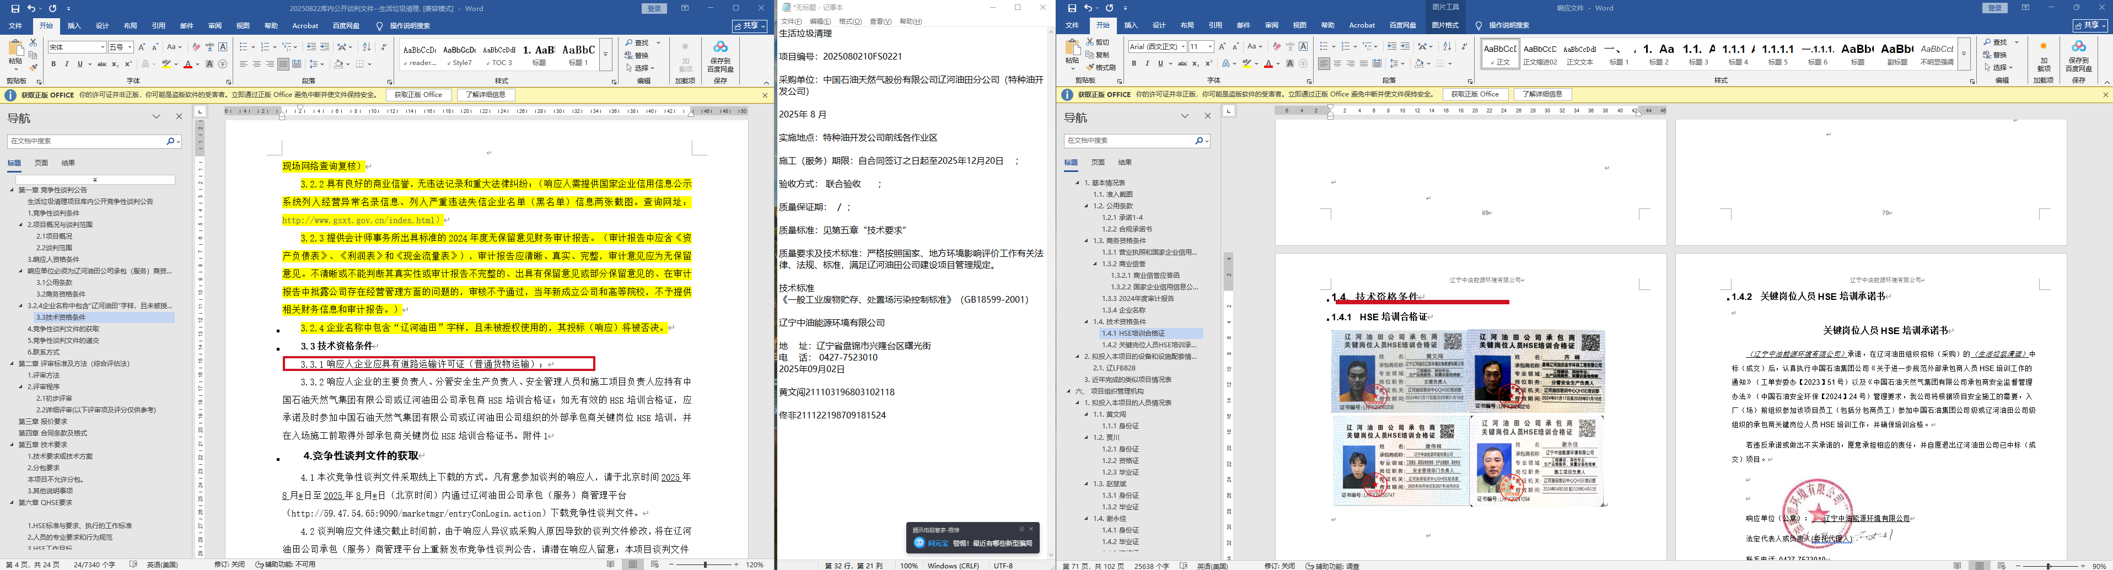Shrink font size in the right Word ribbon
Image resolution: width=2113 pixels, height=570 pixels.
1236,47
